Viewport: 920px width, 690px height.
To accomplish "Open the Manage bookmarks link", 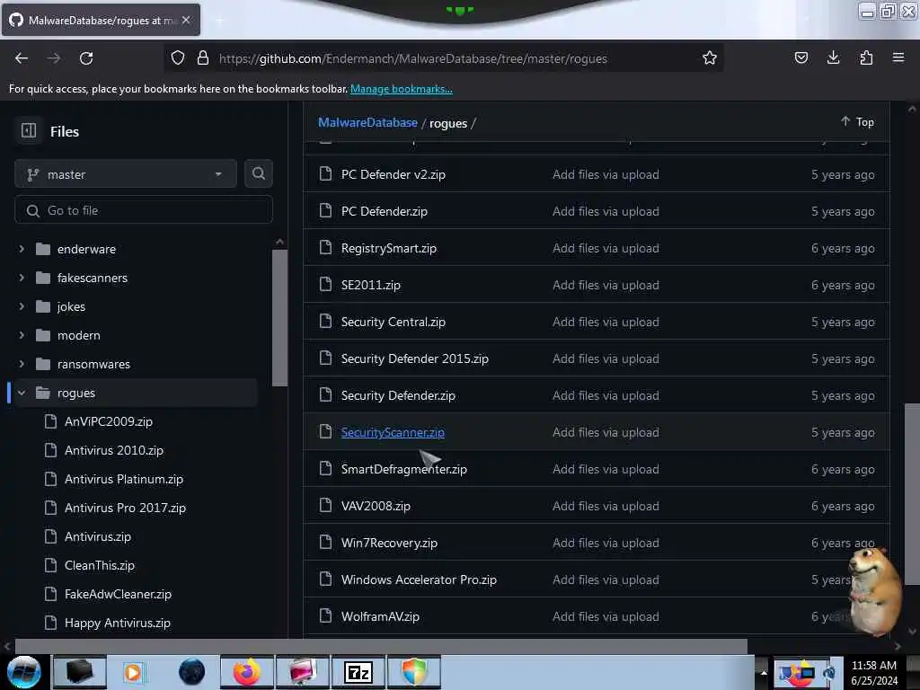I will click(x=402, y=89).
